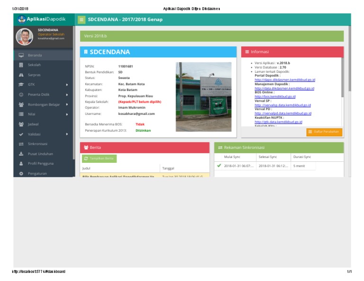Click the operator name Imam Mukromin
The height and width of the screenshot is (281, 364).
pos(132,107)
